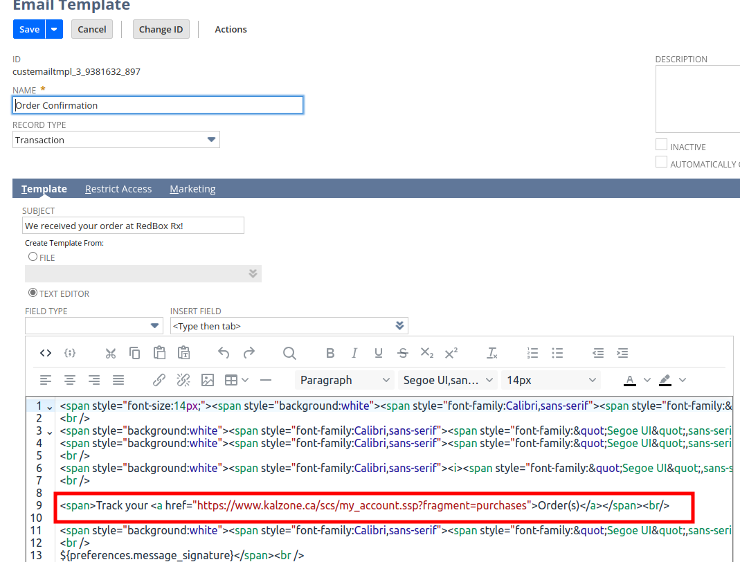Screen dimensions: 740x562
Task: Open the Marketing tab
Action: [x=192, y=189]
